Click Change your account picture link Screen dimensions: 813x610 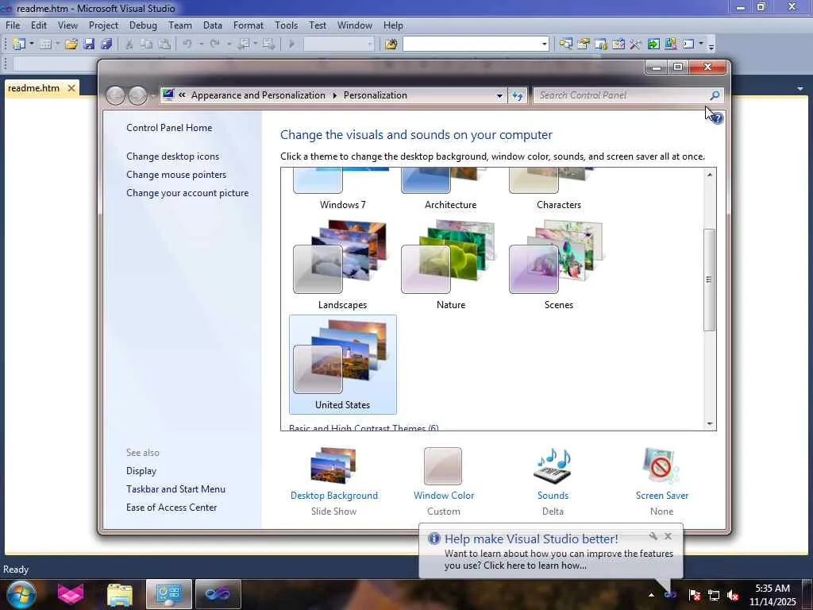[187, 192]
